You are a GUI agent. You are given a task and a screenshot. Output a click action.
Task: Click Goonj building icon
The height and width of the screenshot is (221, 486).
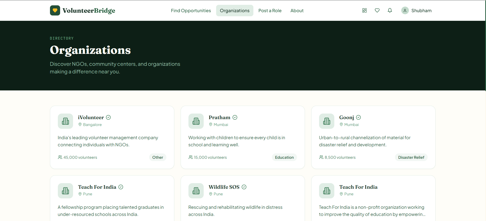click(327, 121)
